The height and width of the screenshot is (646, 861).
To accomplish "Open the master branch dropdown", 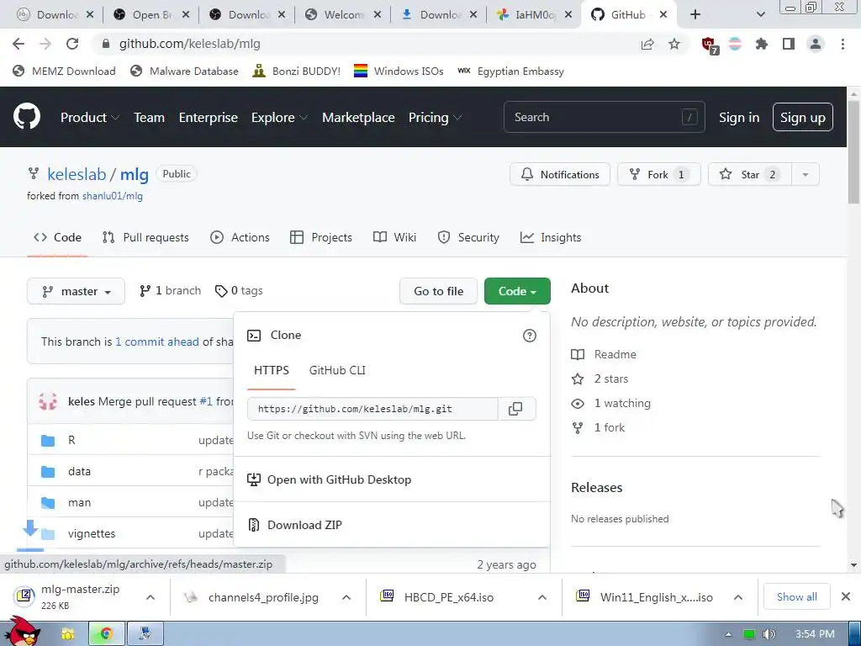I will [x=76, y=291].
